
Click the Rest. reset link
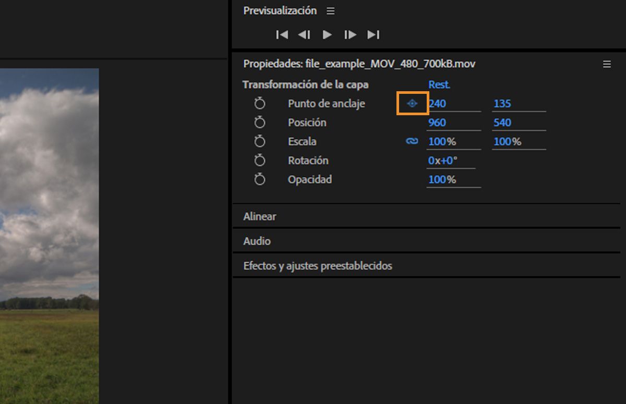pyautogui.click(x=439, y=84)
